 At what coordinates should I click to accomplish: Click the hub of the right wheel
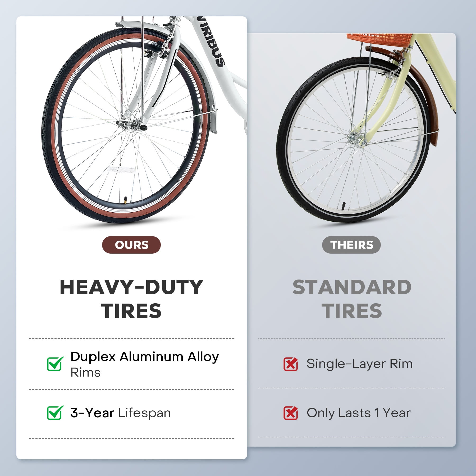357,139
